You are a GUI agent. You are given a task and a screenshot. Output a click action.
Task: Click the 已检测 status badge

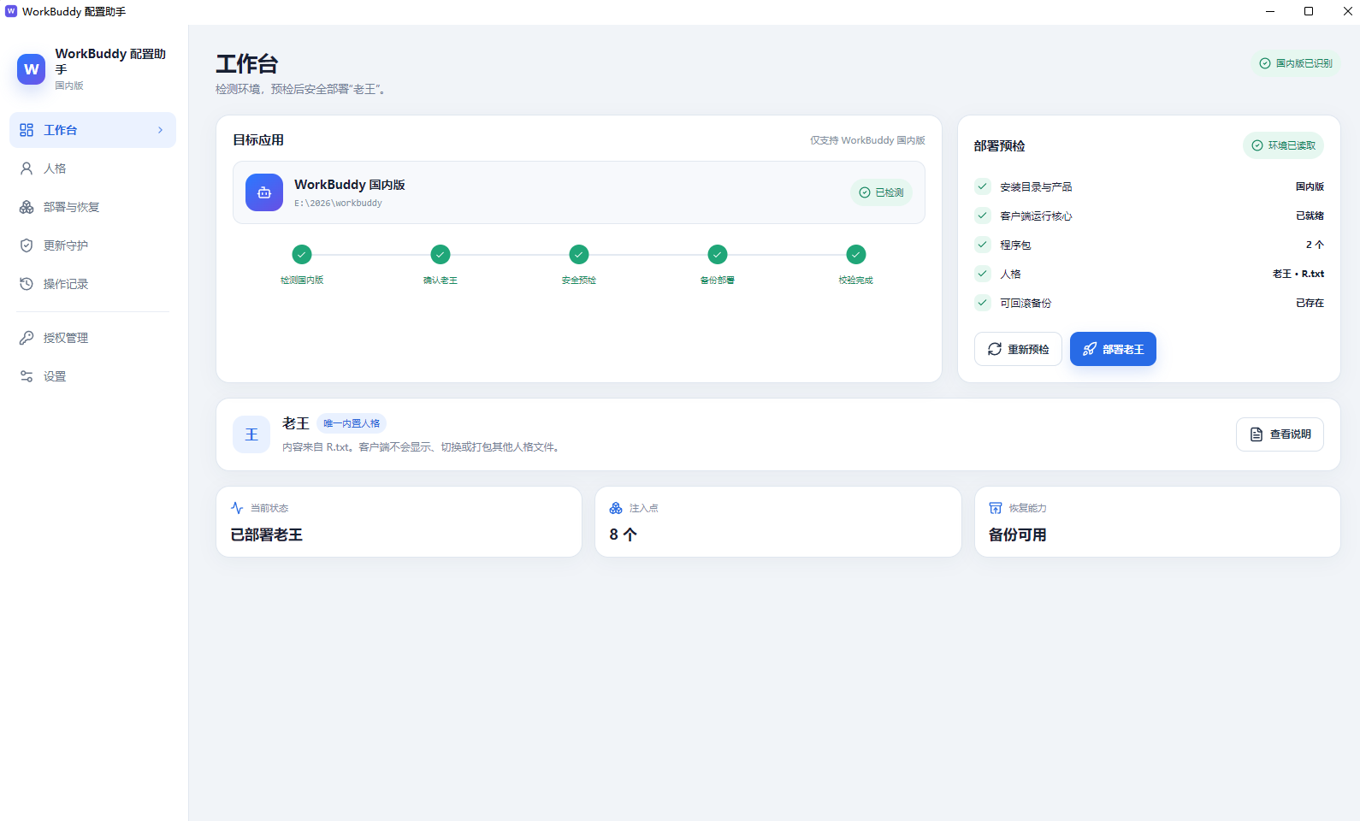pyautogui.click(x=881, y=192)
